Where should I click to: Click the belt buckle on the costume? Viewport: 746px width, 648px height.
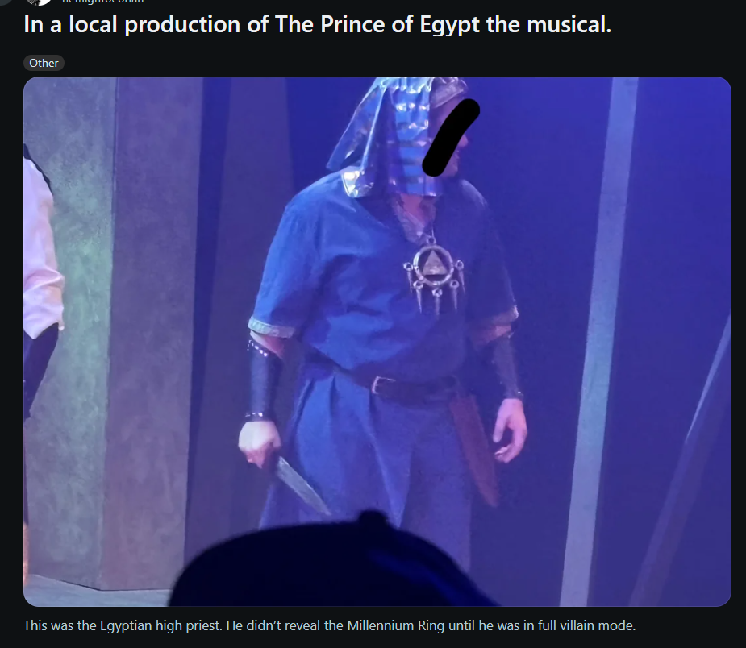(381, 384)
